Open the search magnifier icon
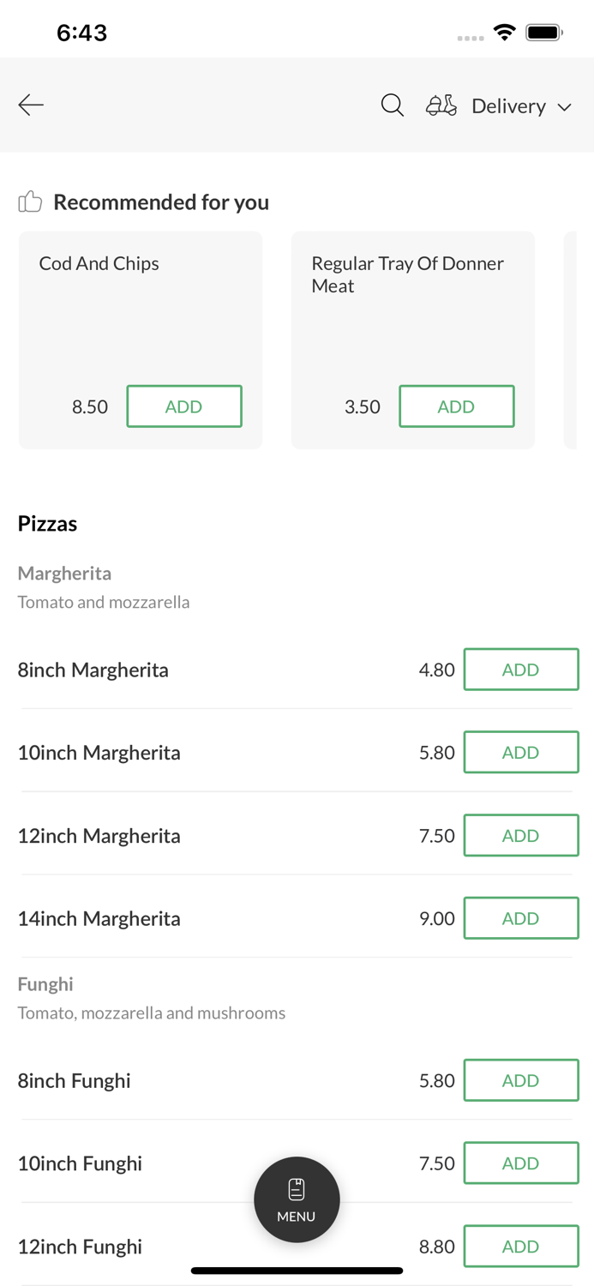The height and width of the screenshot is (1286, 594). point(393,105)
